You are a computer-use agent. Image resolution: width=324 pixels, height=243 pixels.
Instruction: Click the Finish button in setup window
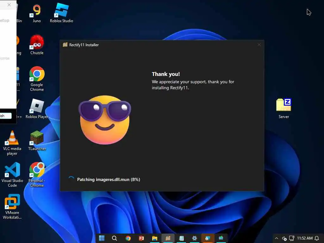tap(6, 116)
